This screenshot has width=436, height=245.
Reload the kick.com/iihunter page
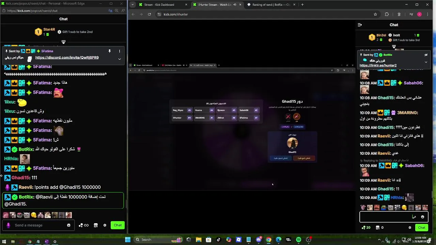(x=149, y=14)
